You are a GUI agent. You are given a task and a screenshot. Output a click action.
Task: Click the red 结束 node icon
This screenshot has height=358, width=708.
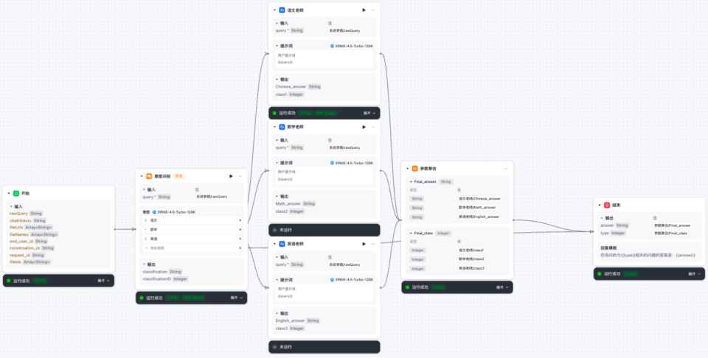pyautogui.click(x=607, y=206)
